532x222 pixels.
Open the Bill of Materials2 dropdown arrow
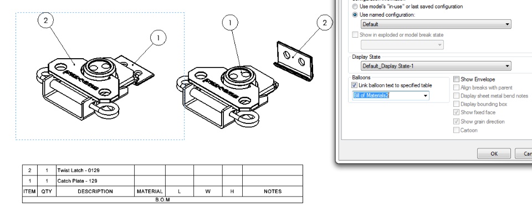tap(426, 96)
